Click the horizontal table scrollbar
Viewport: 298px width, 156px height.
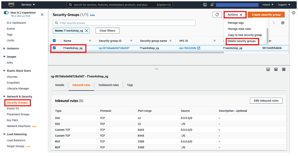(137, 52)
